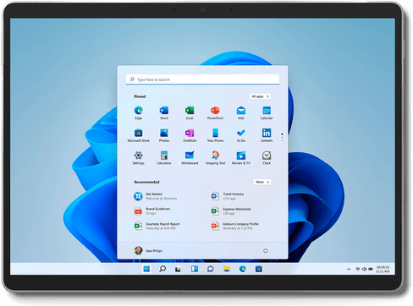
Task: Open Adatum Company Profile presentation
Action: coord(234,226)
